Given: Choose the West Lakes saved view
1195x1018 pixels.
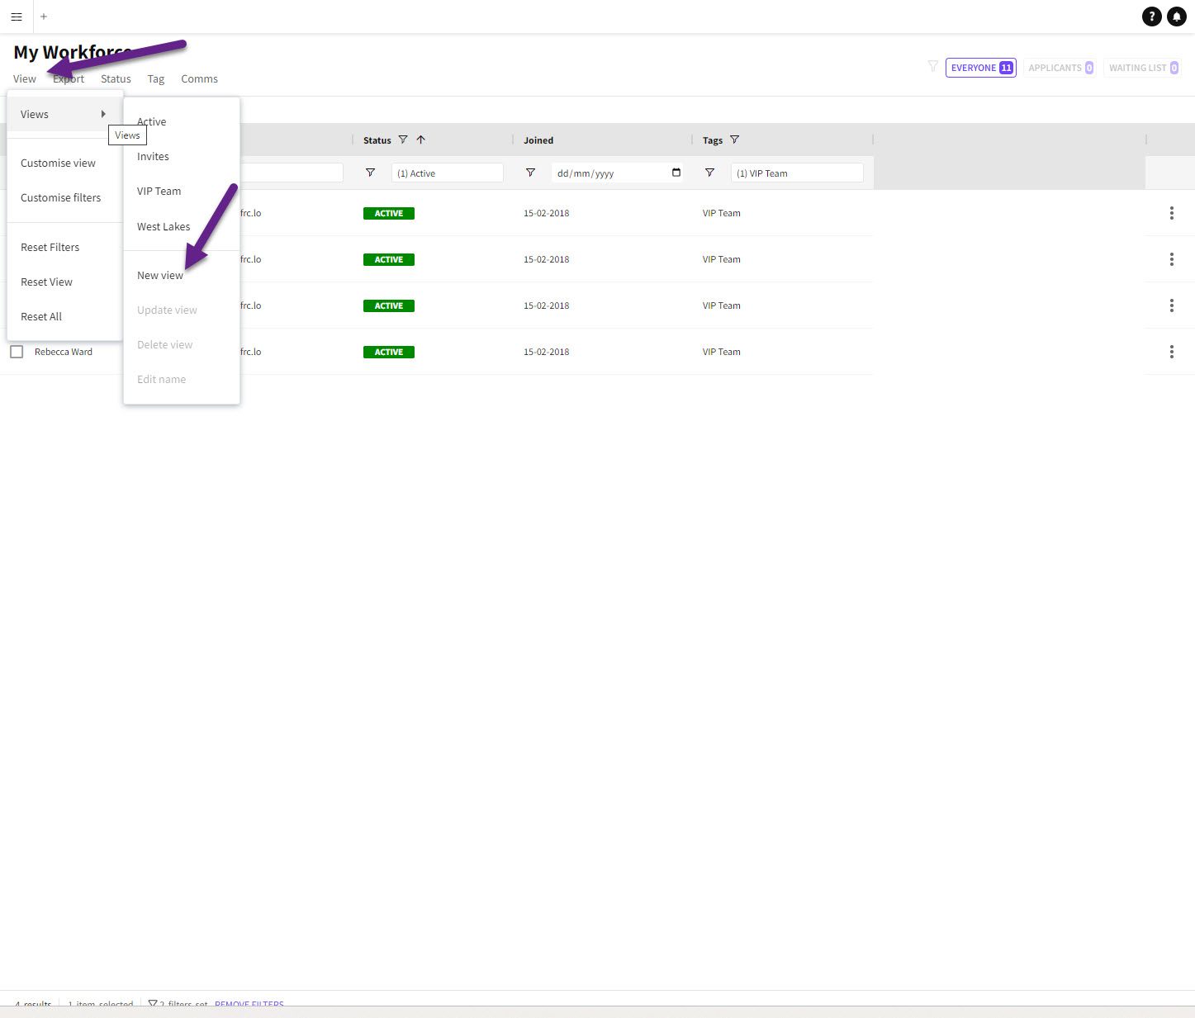Looking at the screenshot, I should pyautogui.click(x=164, y=227).
